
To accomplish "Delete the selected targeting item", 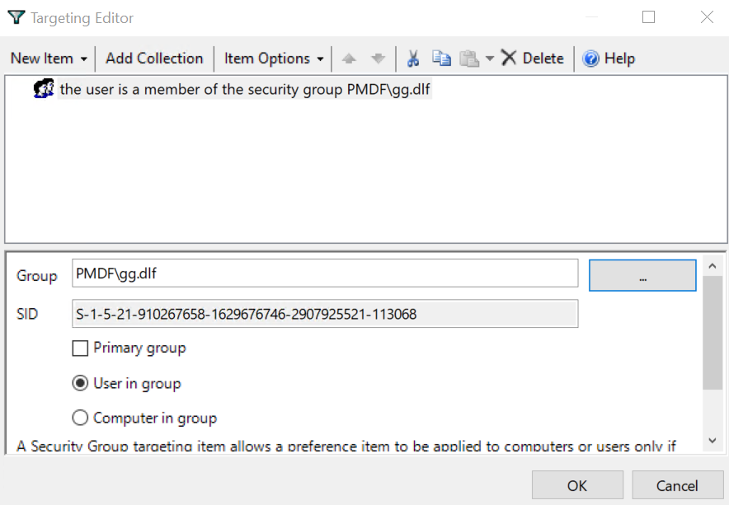I will pos(532,58).
